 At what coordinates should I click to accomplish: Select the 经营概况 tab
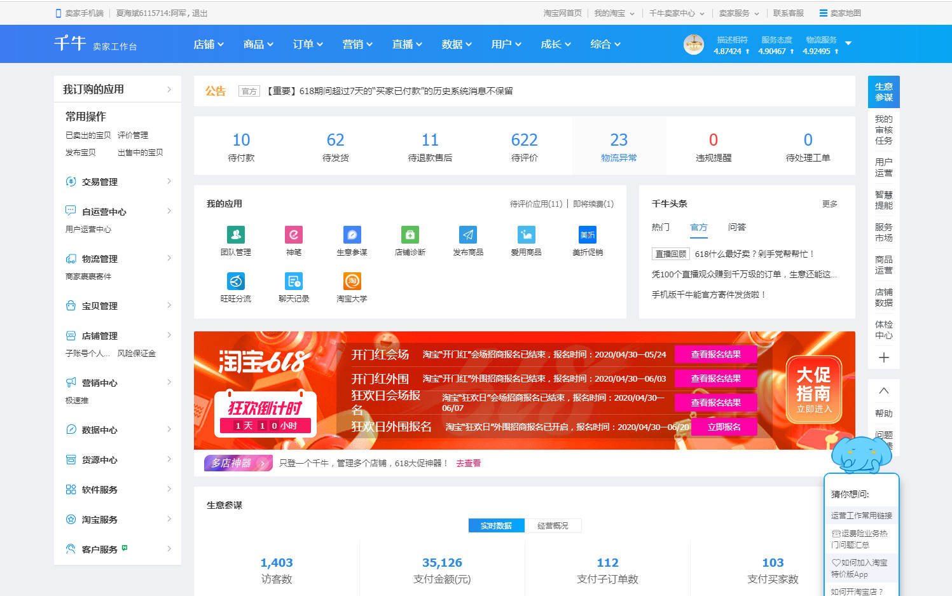point(553,525)
